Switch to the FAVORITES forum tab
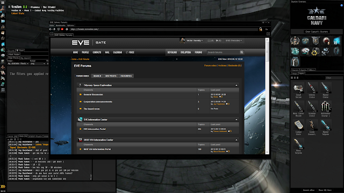Screen dimensions: 344x193 (x=126, y=76)
